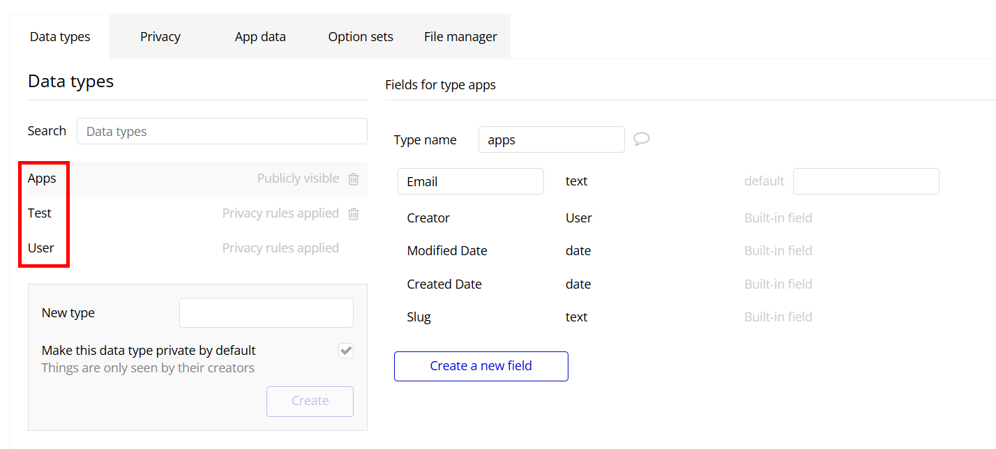Viewport: 996px width, 449px height.
Task: Open comment bubble beside Type name field
Action: pos(641,139)
